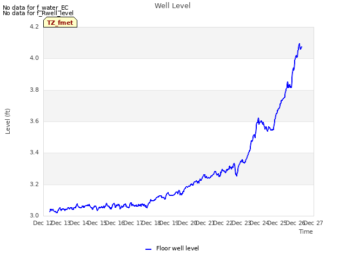Click the 3.4 y-axis tick label
Screen dimensions: 346x259
click(34, 152)
